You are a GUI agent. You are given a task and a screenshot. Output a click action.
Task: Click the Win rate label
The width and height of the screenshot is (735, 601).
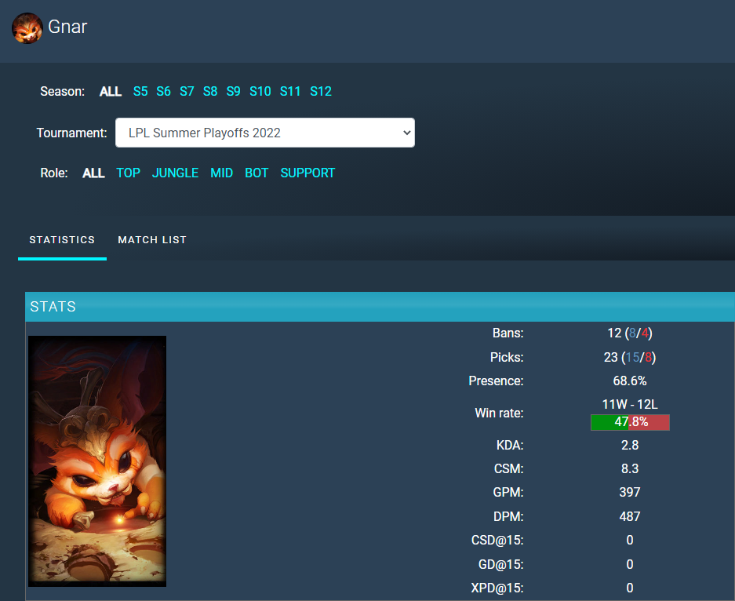499,413
